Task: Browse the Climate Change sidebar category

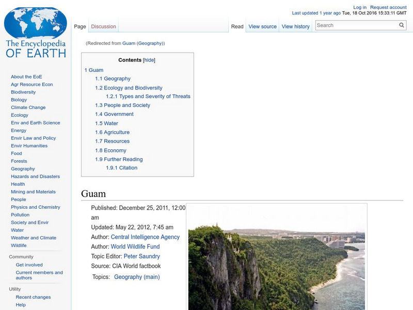Action: click(27, 107)
